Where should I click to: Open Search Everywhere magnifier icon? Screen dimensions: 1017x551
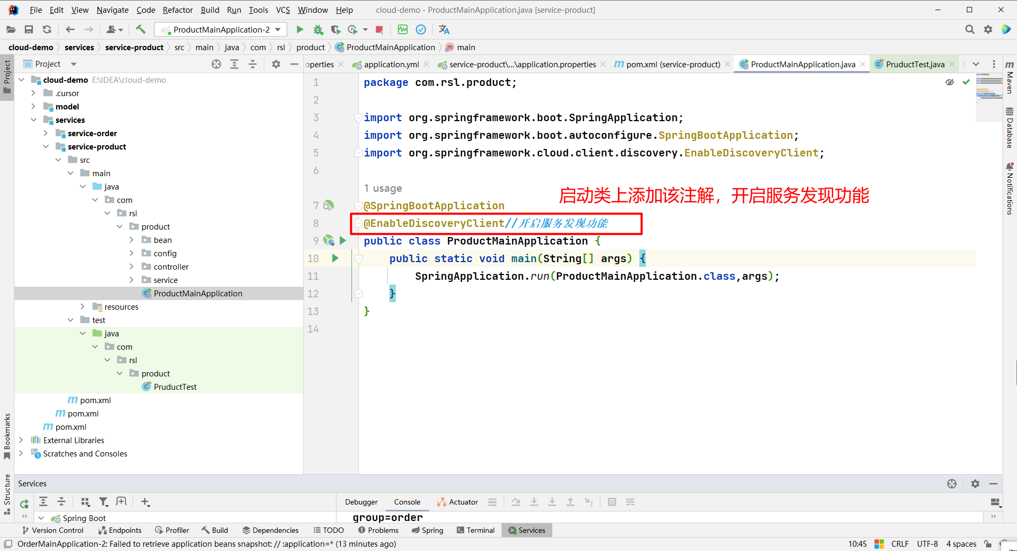[x=969, y=29]
